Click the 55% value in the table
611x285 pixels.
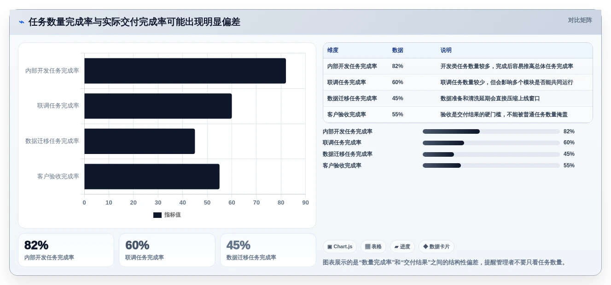(x=398, y=114)
